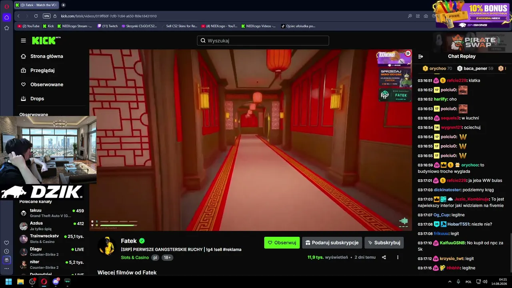Viewport: 512px width, 288px height.
Task: Select the Fatek - Watch the VOD tab
Action: pyautogui.click(x=36, y=5)
